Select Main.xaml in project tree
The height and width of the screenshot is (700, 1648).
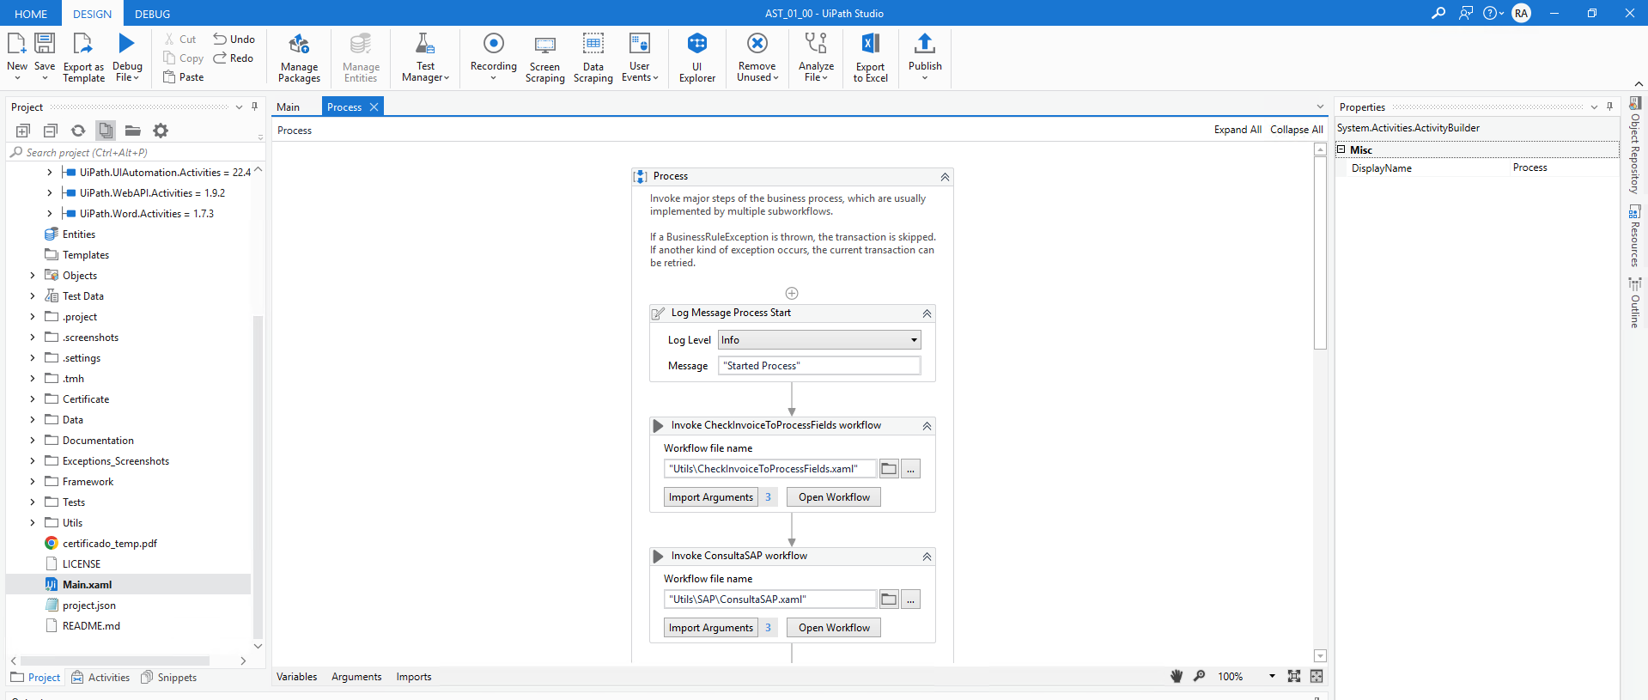pyautogui.click(x=129, y=584)
